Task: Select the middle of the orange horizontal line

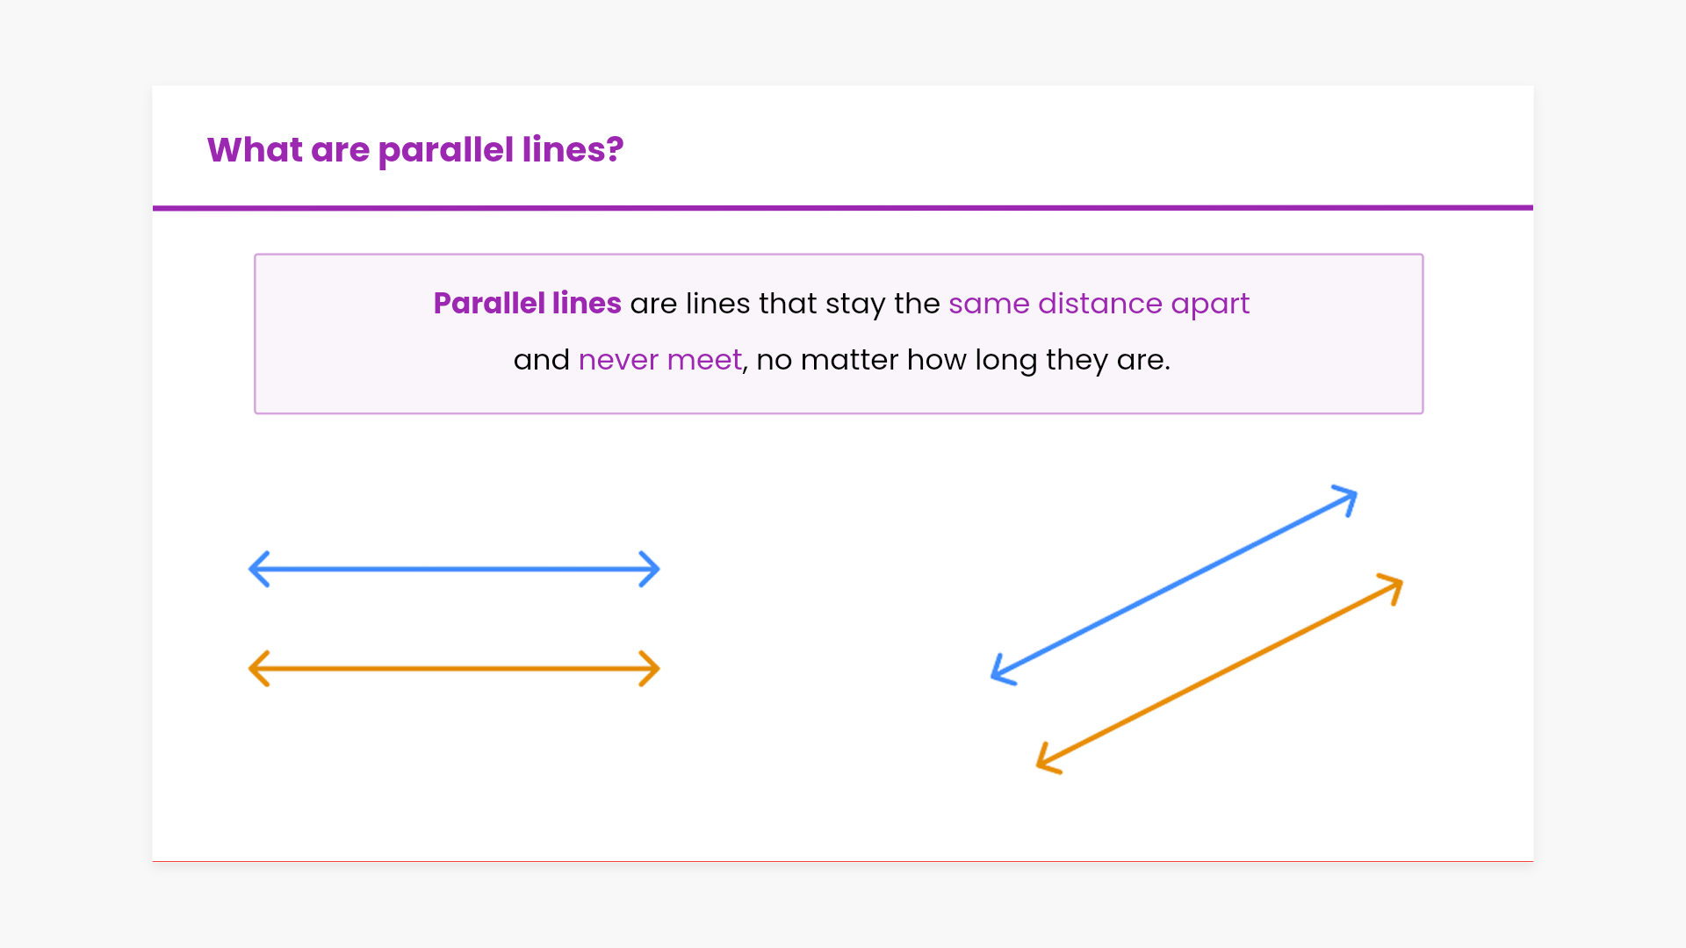Action: pos(454,669)
